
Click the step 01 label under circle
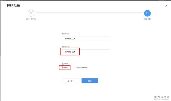point(31,19)
